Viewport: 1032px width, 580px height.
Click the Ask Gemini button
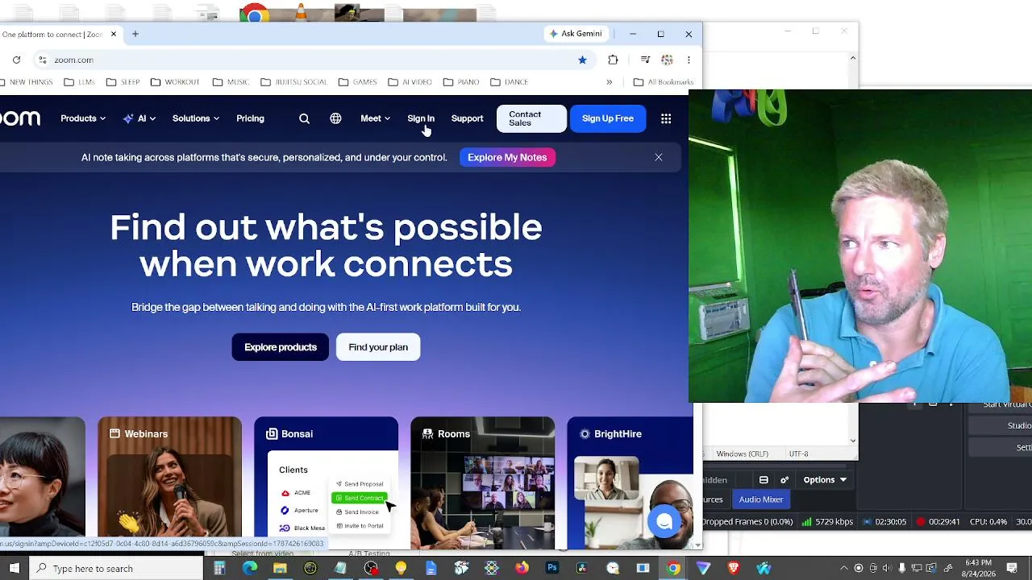click(x=576, y=34)
